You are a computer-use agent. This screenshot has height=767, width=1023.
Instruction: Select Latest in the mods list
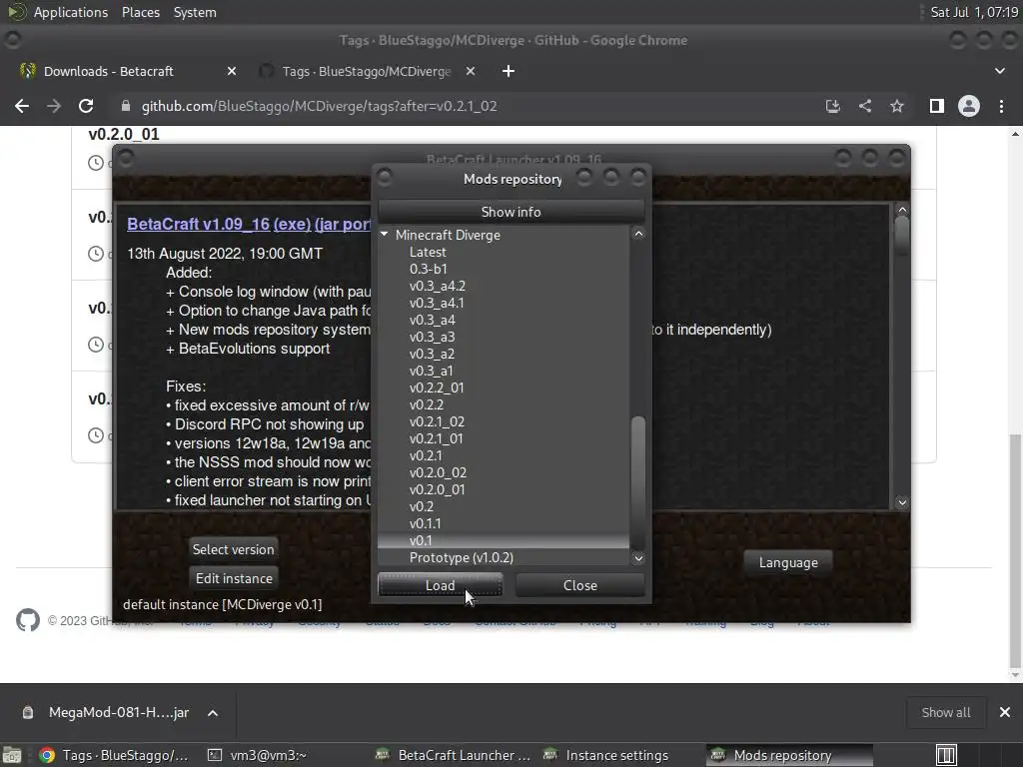[x=428, y=252]
